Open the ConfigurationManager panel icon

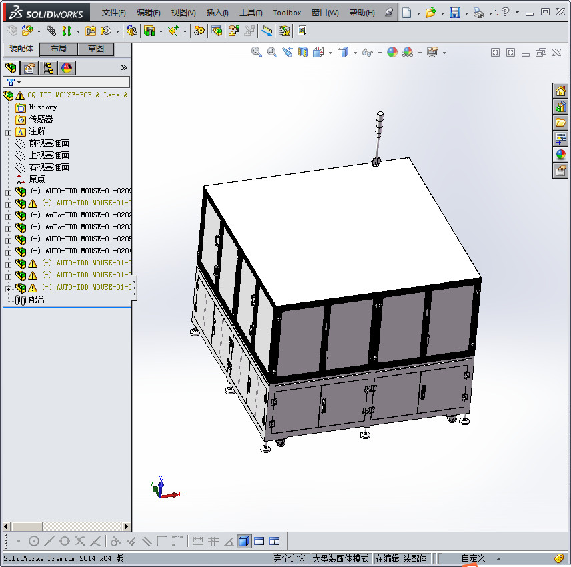(x=48, y=67)
